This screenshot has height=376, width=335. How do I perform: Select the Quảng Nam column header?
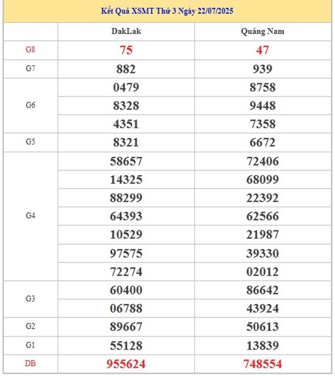[x=263, y=31]
